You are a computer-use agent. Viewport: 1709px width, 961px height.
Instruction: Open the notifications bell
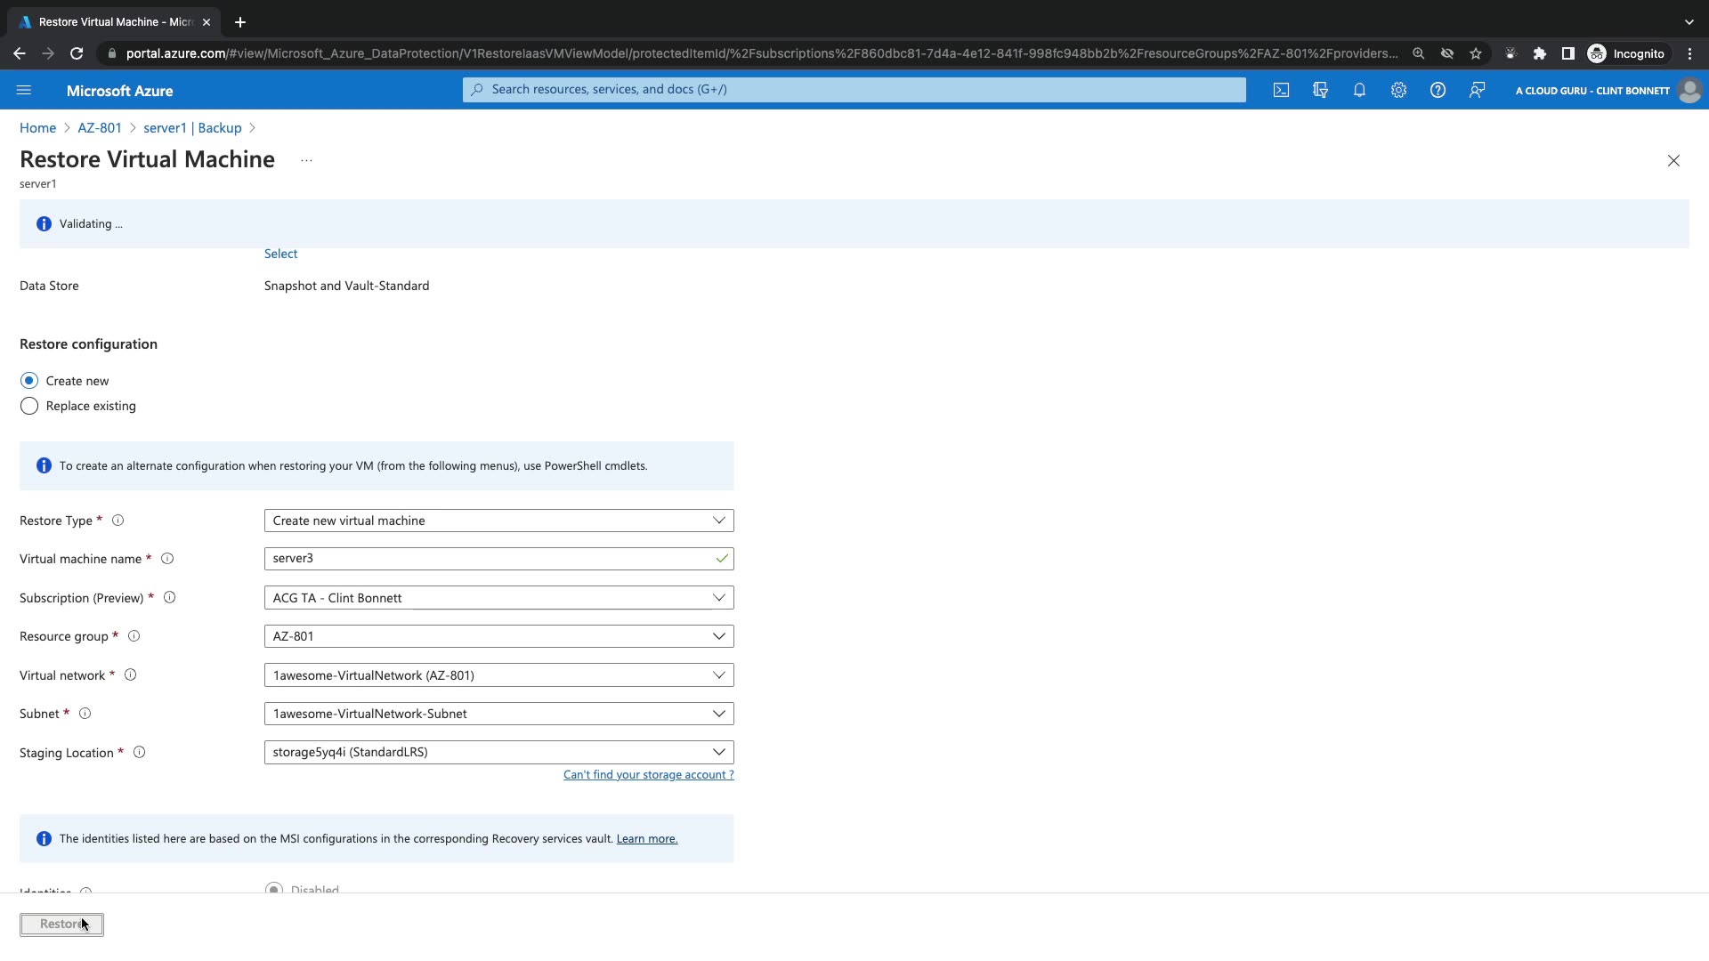tap(1359, 90)
